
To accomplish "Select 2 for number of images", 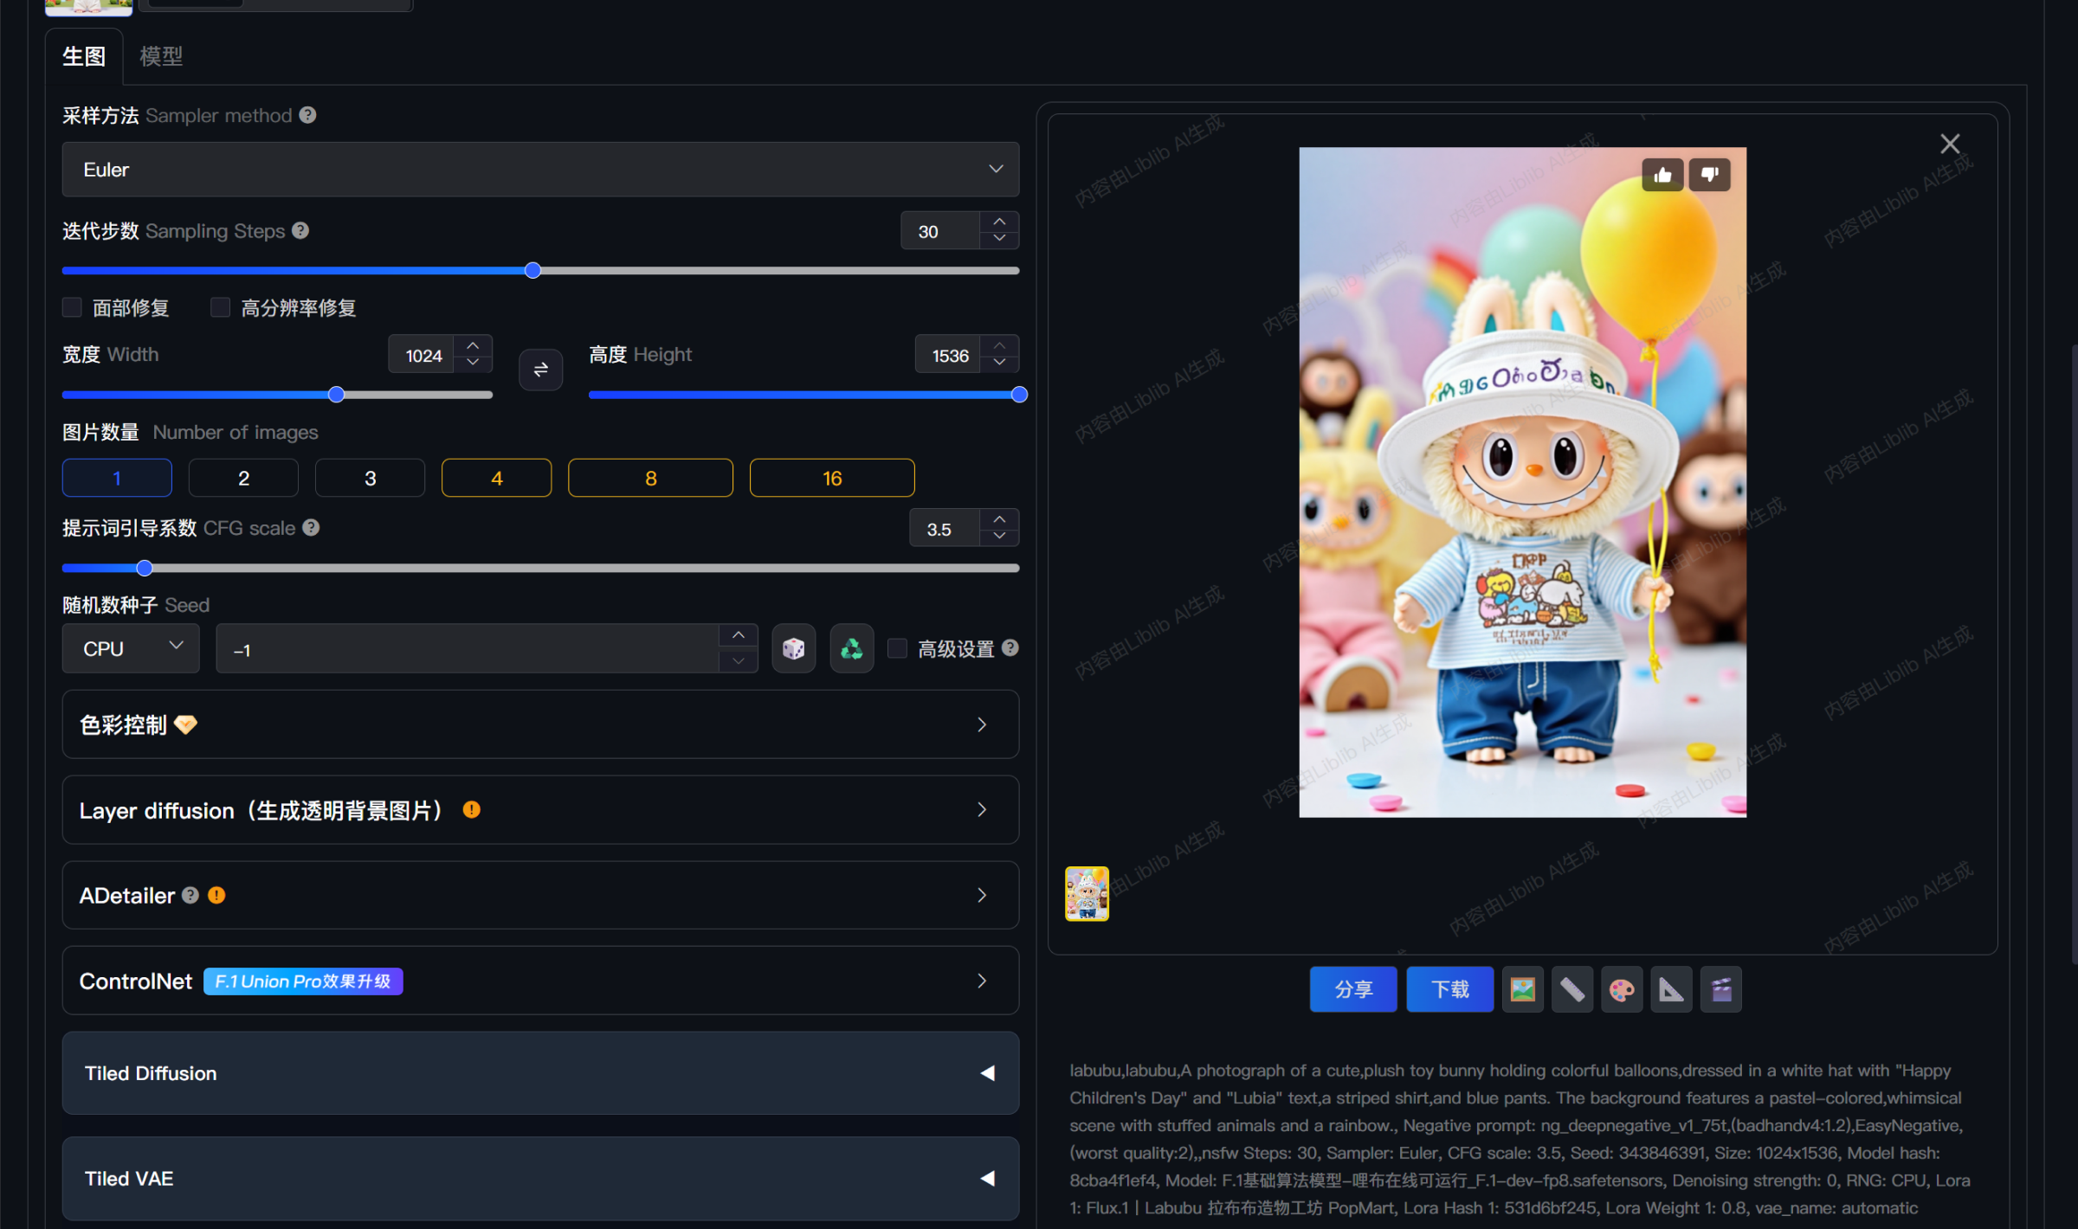I will coord(243,478).
